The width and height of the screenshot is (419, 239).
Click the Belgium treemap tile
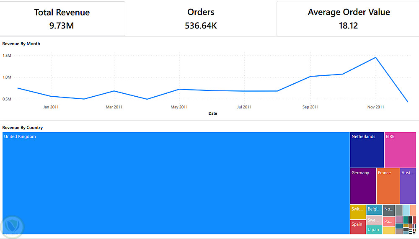(x=374, y=210)
